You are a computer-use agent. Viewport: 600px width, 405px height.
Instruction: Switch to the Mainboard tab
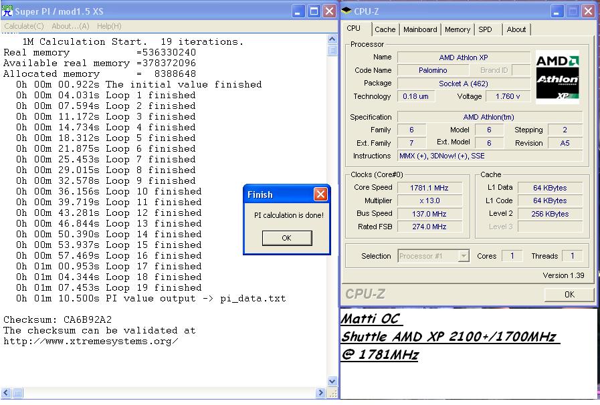coord(420,29)
